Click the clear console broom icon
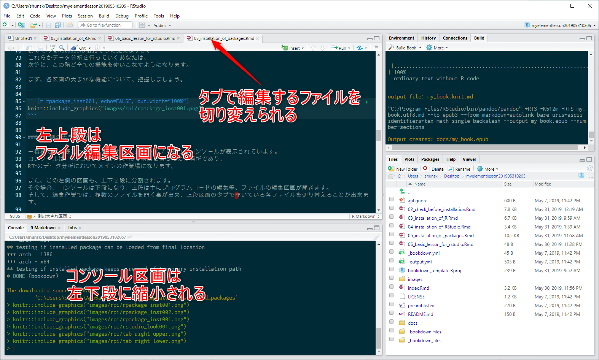 click(x=376, y=237)
